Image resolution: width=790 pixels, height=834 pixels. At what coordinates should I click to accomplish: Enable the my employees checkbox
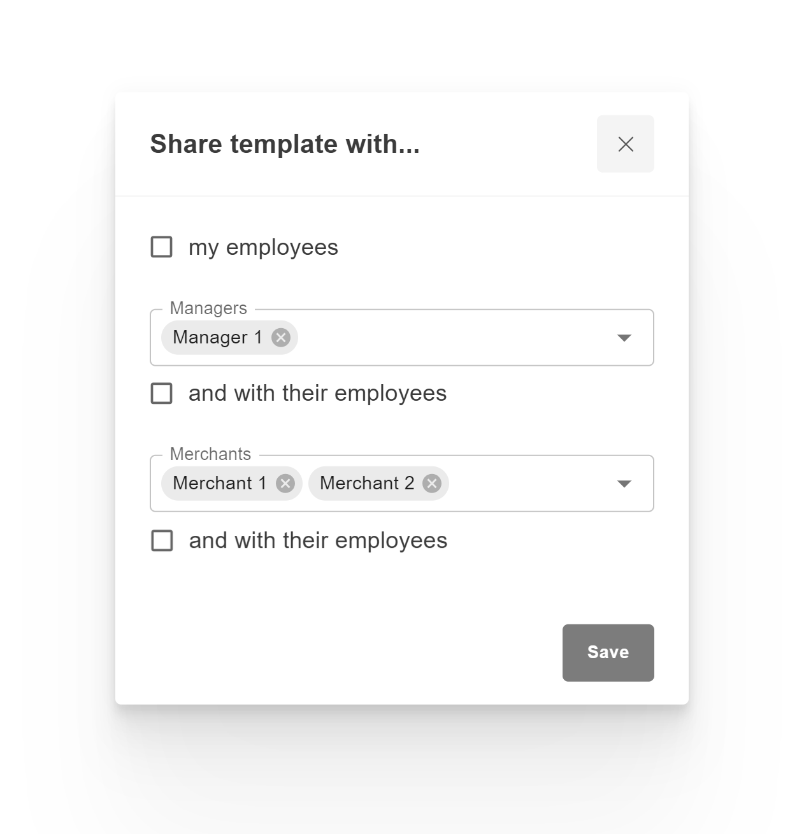tap(162, 247)
